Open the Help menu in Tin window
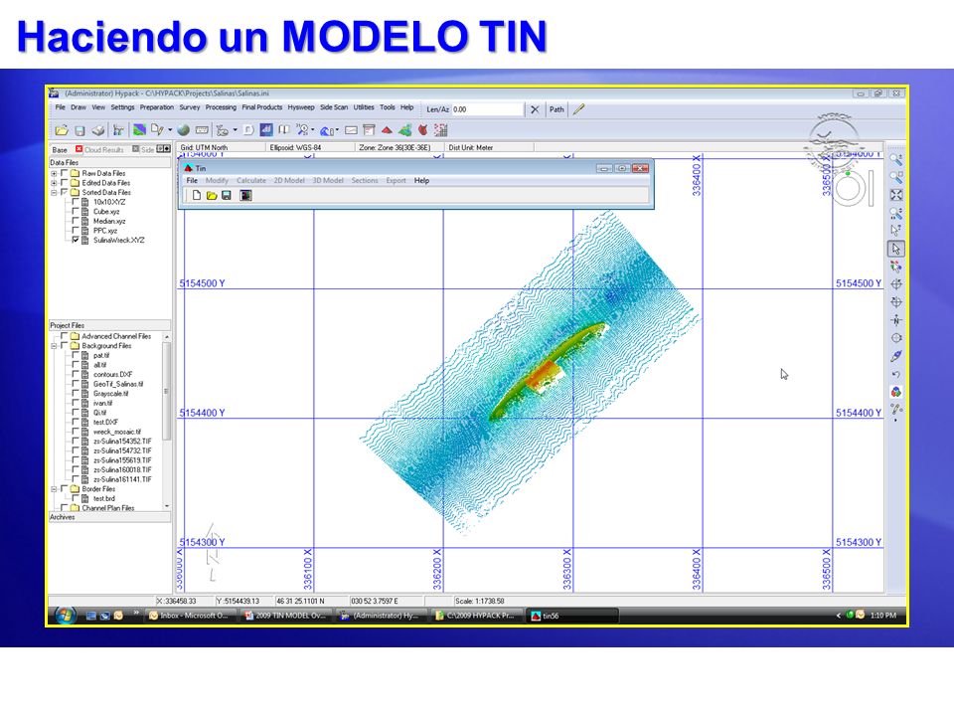The width and height of the screenshot is (954, 716). coord(421,181)
